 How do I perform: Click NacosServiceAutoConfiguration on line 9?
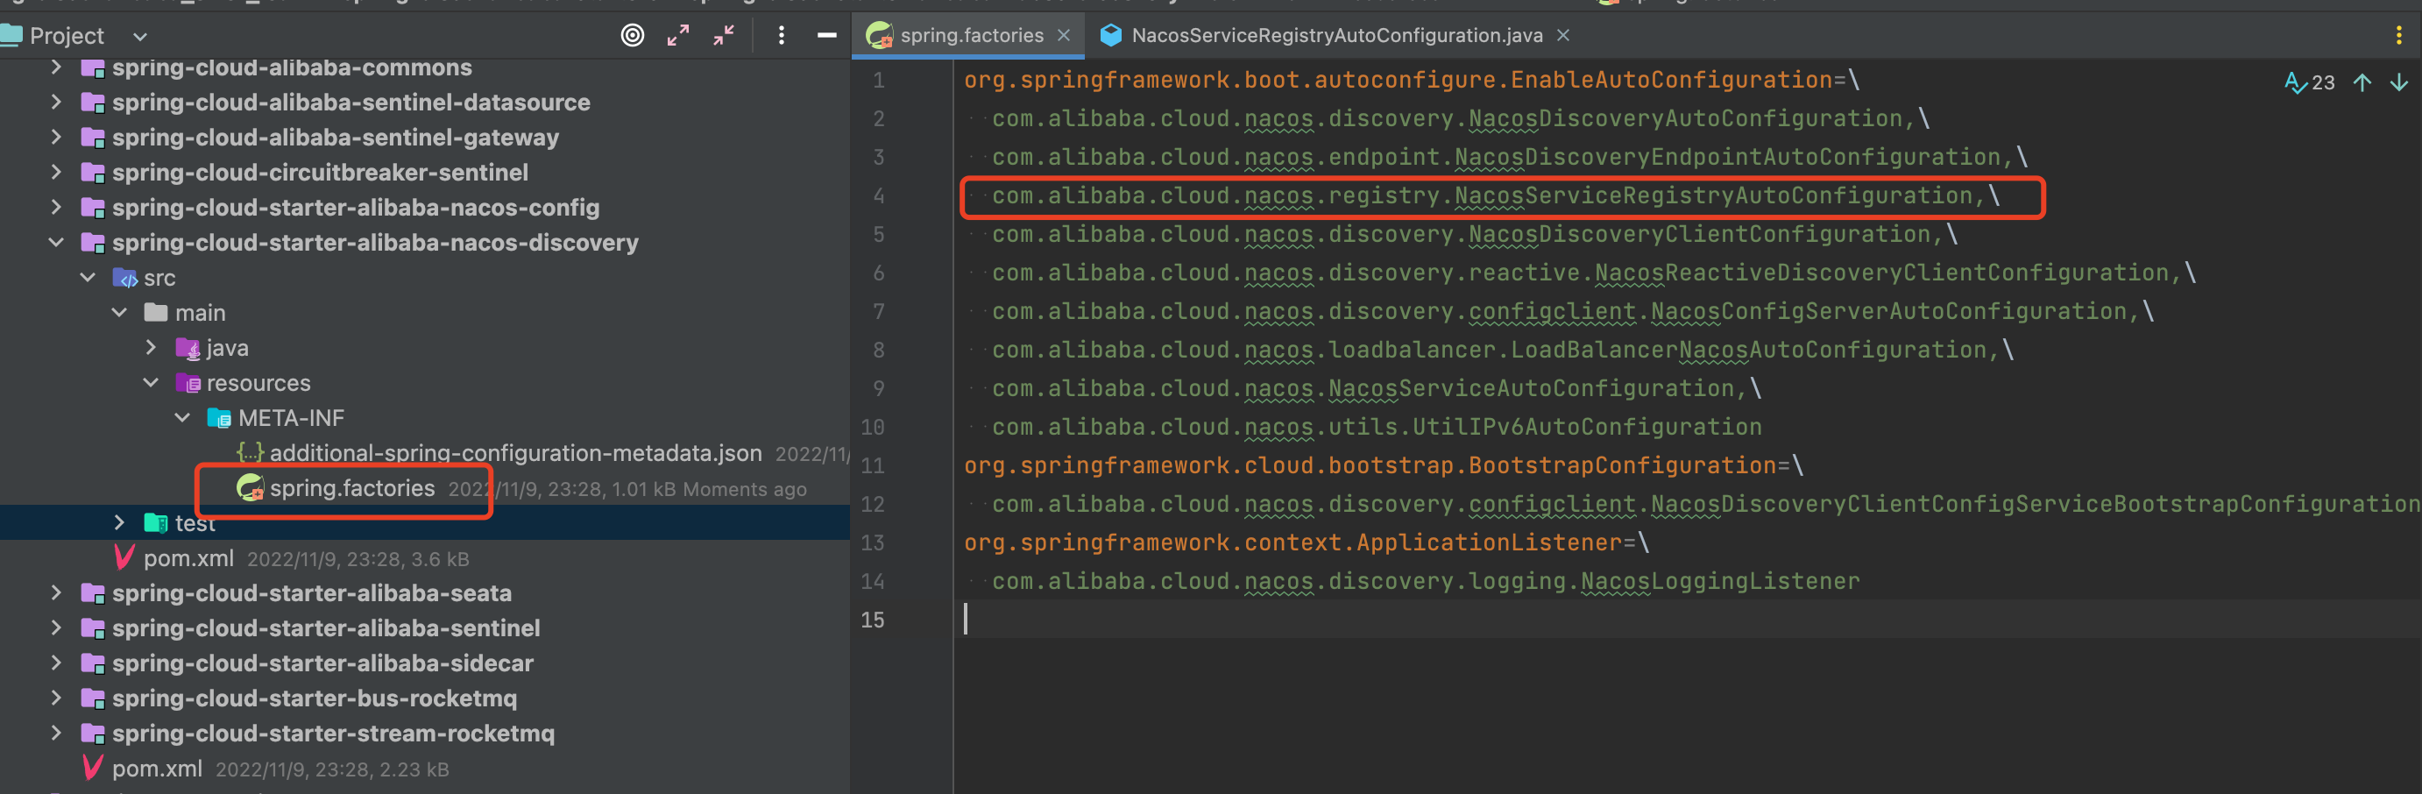1532,388
